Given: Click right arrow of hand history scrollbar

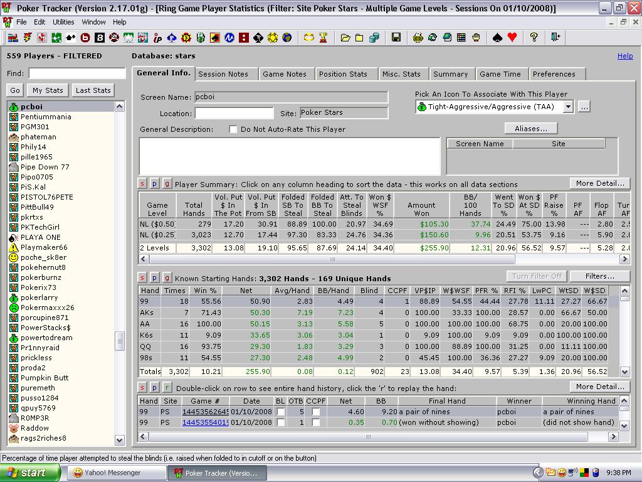Looking at the screenshot, I should pos(613,437).
